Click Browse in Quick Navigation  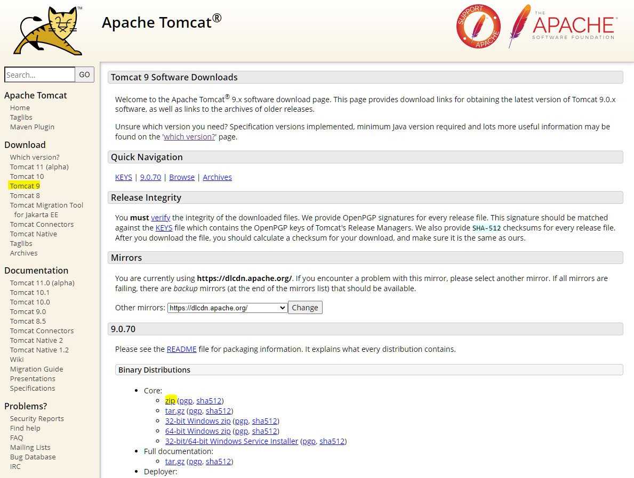(x=181, y=177)
